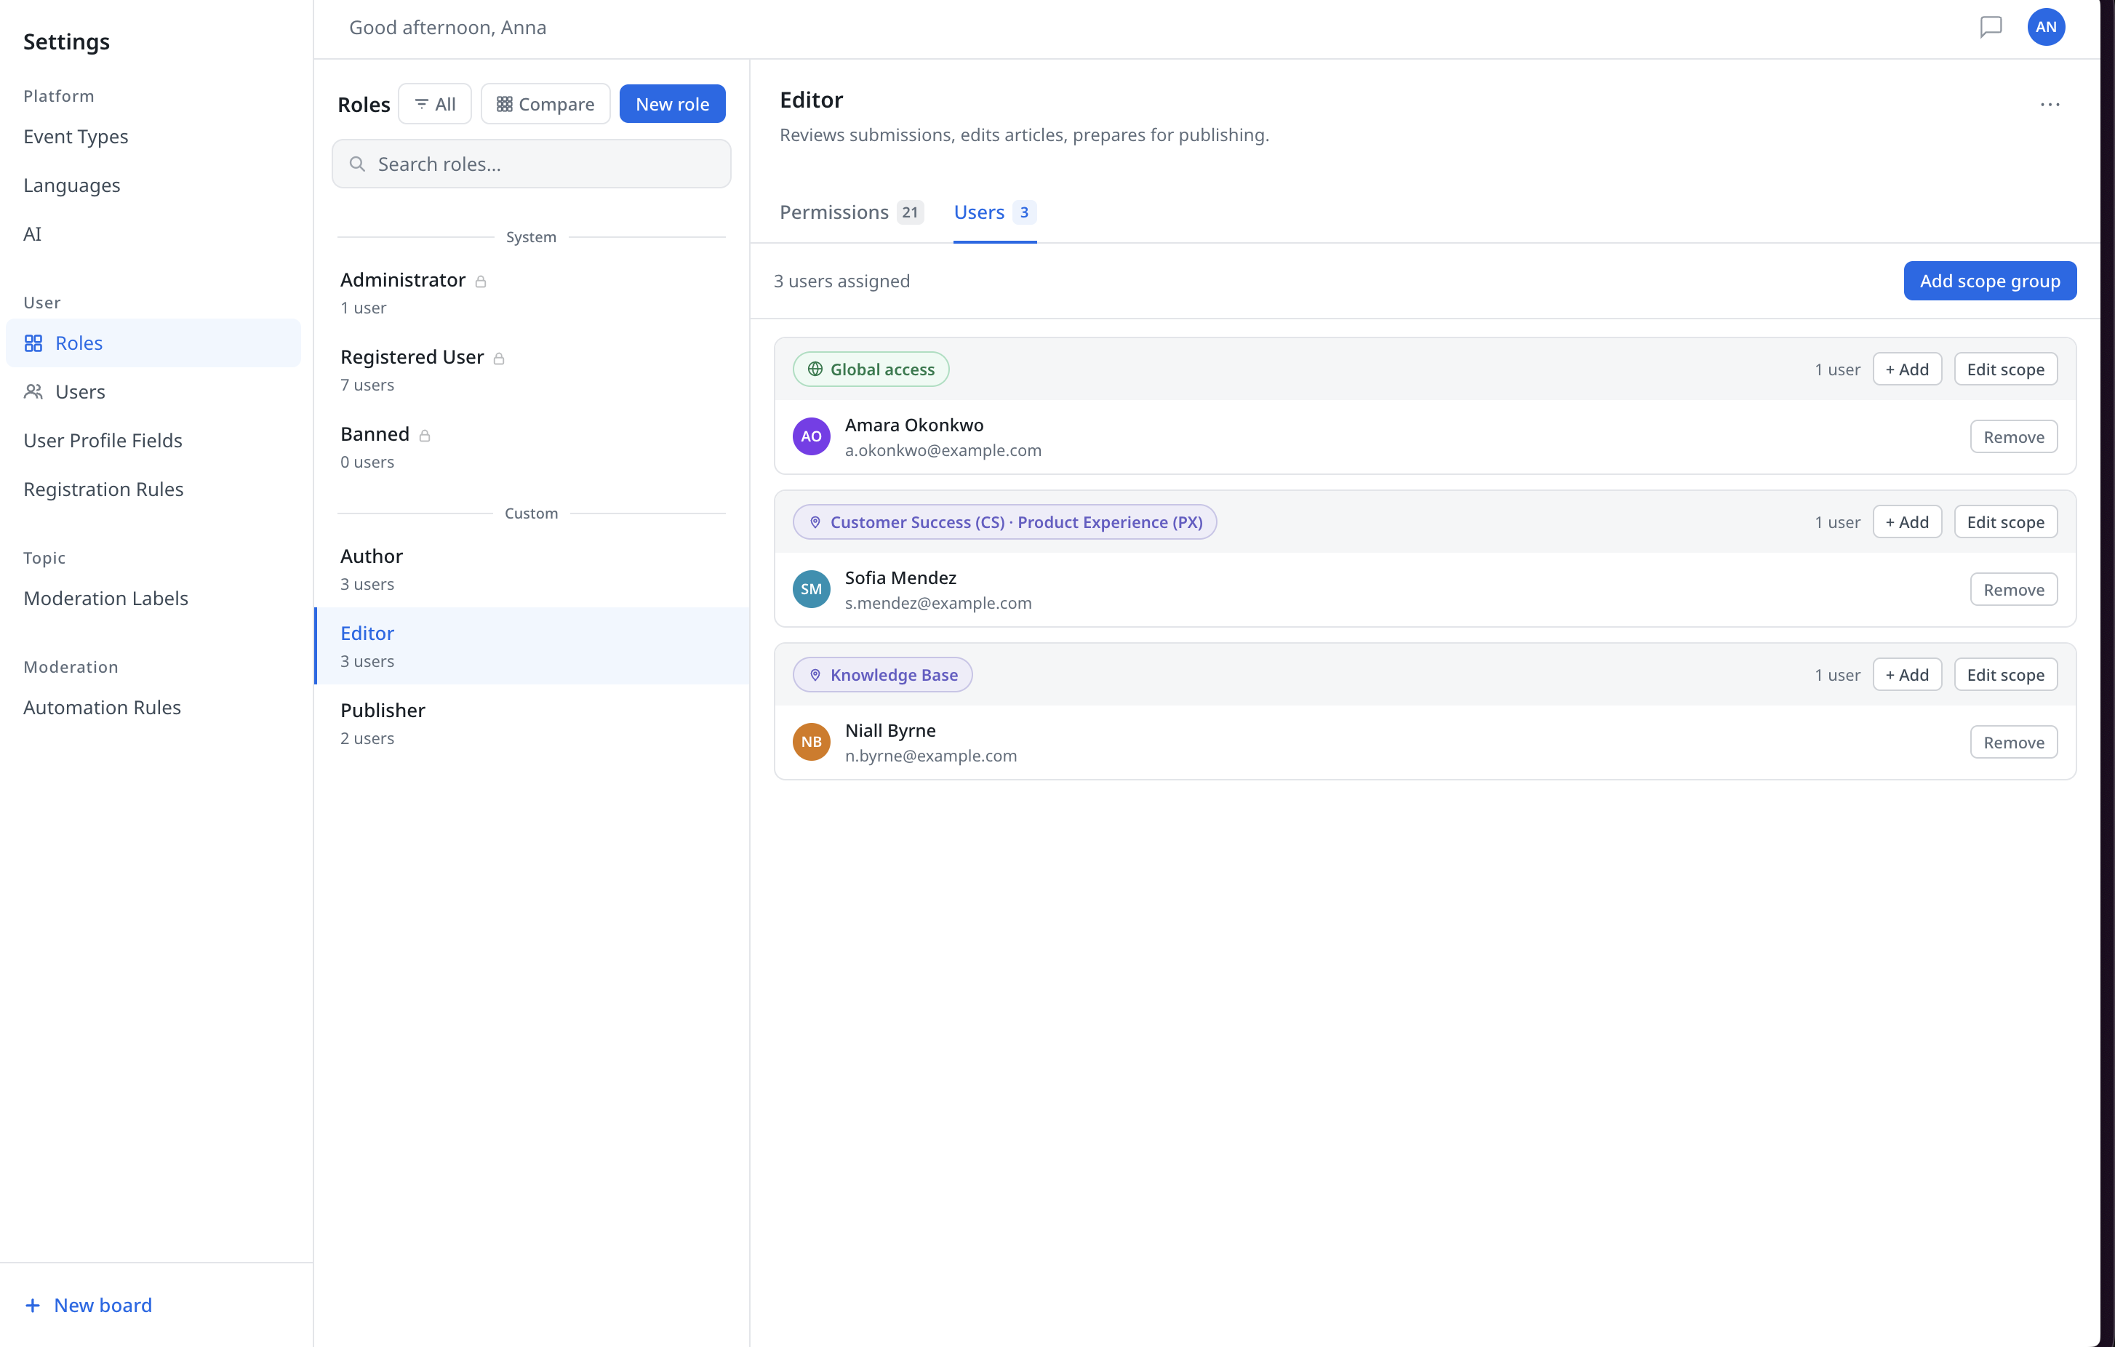Create a New role

pyautogui.click(x=672, y=105)
